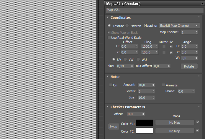The width and height of the screenshot is (205, 139).
Task: Click the Color #1 No Map button
Action: [175, 123]
